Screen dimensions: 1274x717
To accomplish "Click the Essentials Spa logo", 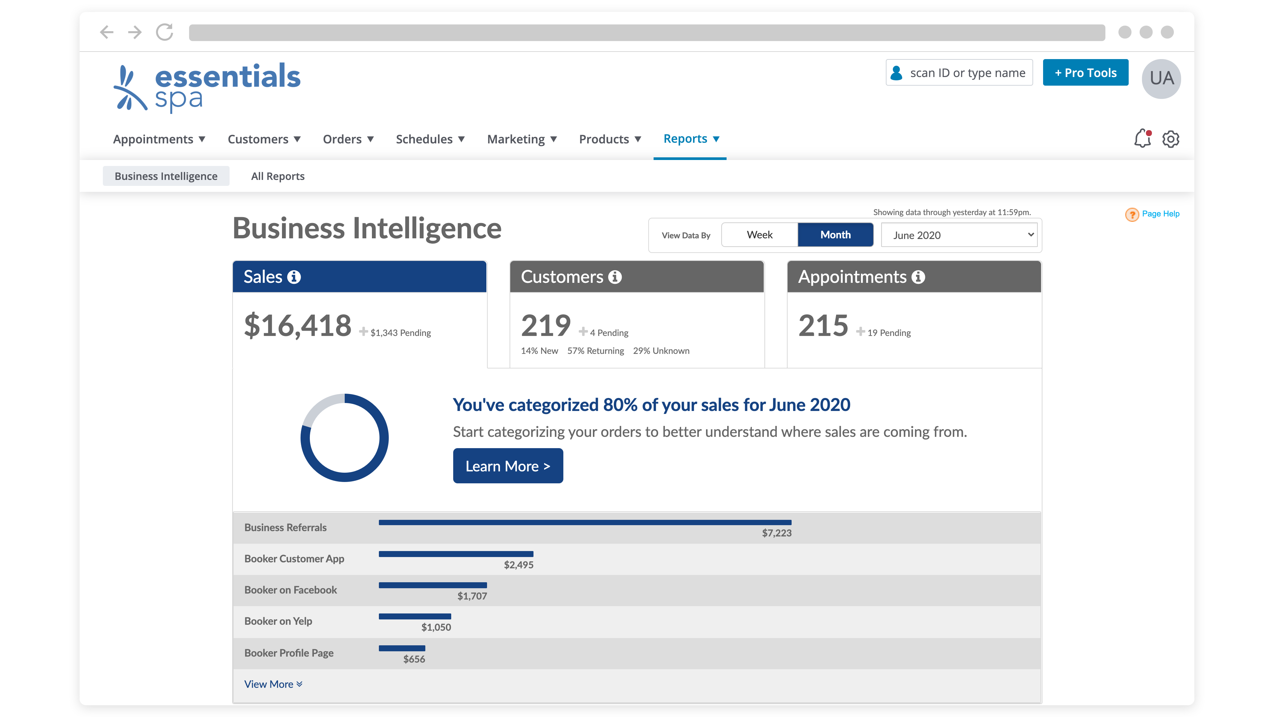I will 207,87.
